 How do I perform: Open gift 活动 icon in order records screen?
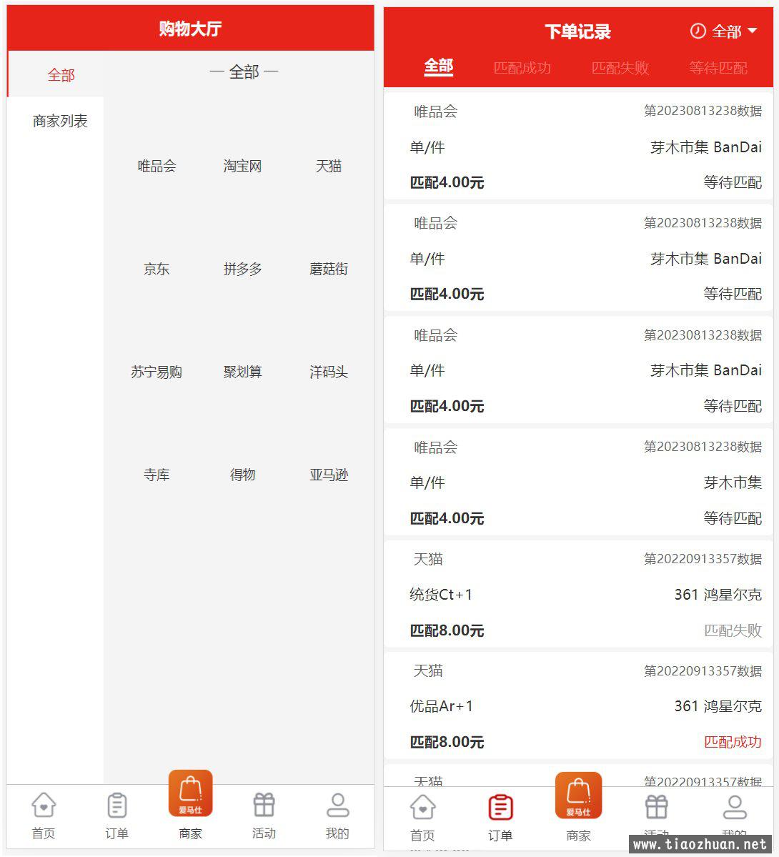[x=657, y=807]
